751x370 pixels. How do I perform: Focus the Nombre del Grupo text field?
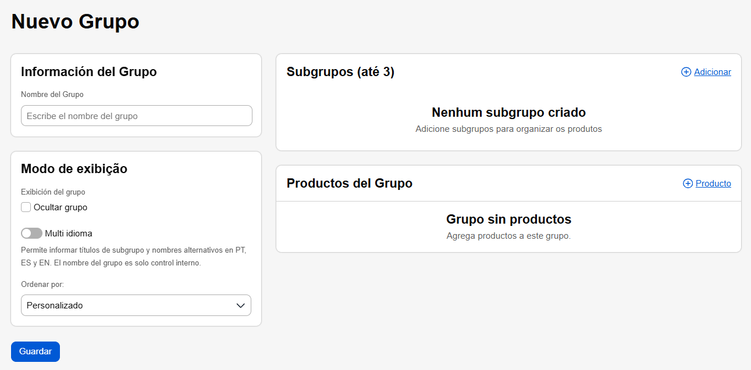tap(137, 116)
